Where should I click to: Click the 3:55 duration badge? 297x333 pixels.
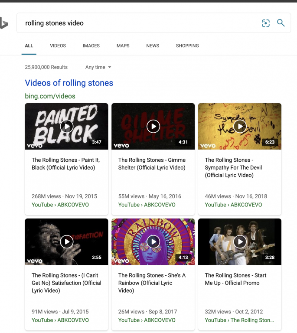pos(97,258)
